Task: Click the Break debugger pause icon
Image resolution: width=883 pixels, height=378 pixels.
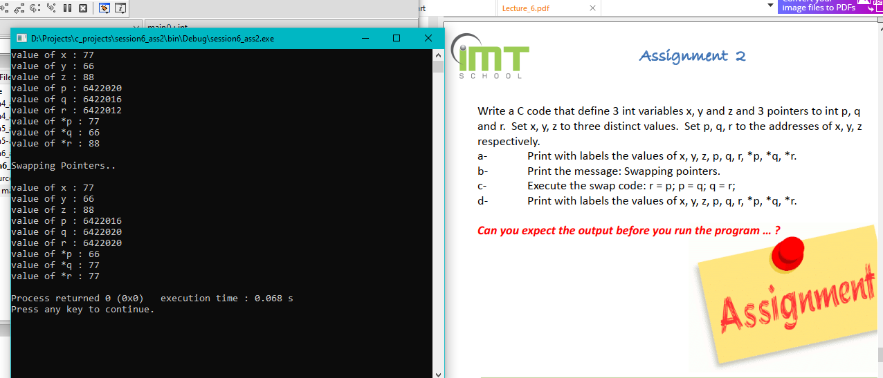Action: (68, 8)
